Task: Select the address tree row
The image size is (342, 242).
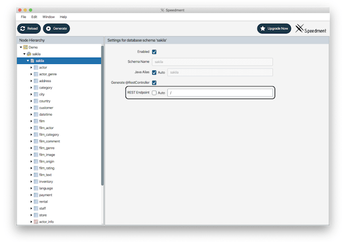Action: point(59,81)
